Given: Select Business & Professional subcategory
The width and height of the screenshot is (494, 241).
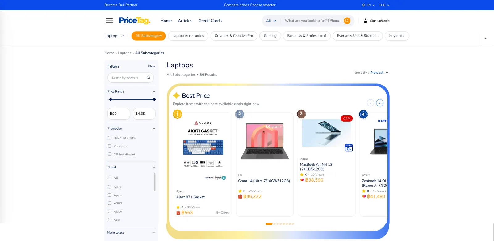Looking at the screenshot, I should pos(307,36).
